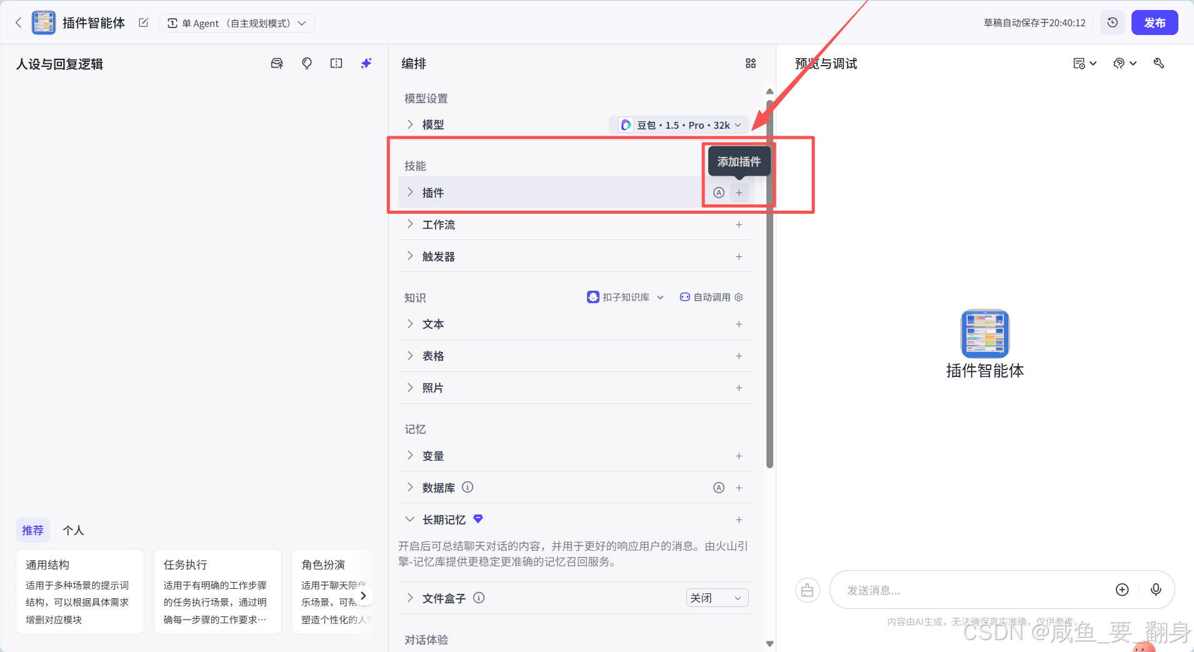Click the diamond badge beside 长期记忆

click(x=478, y=518)
